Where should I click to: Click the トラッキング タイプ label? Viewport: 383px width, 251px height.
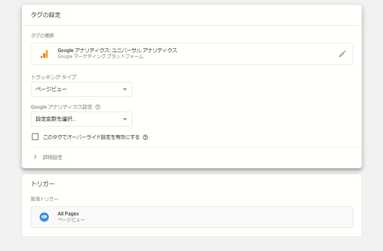click(54, 77)
